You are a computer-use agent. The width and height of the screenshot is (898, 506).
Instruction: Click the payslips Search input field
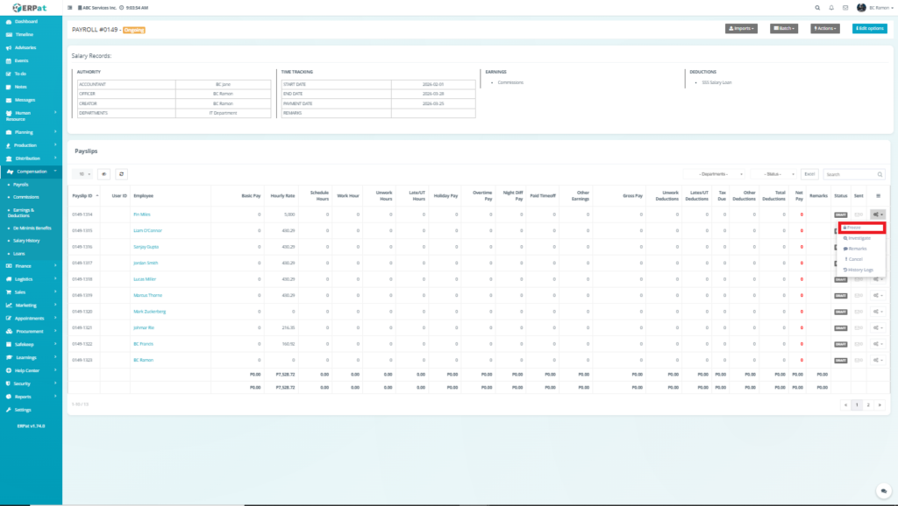pos(853,174)
